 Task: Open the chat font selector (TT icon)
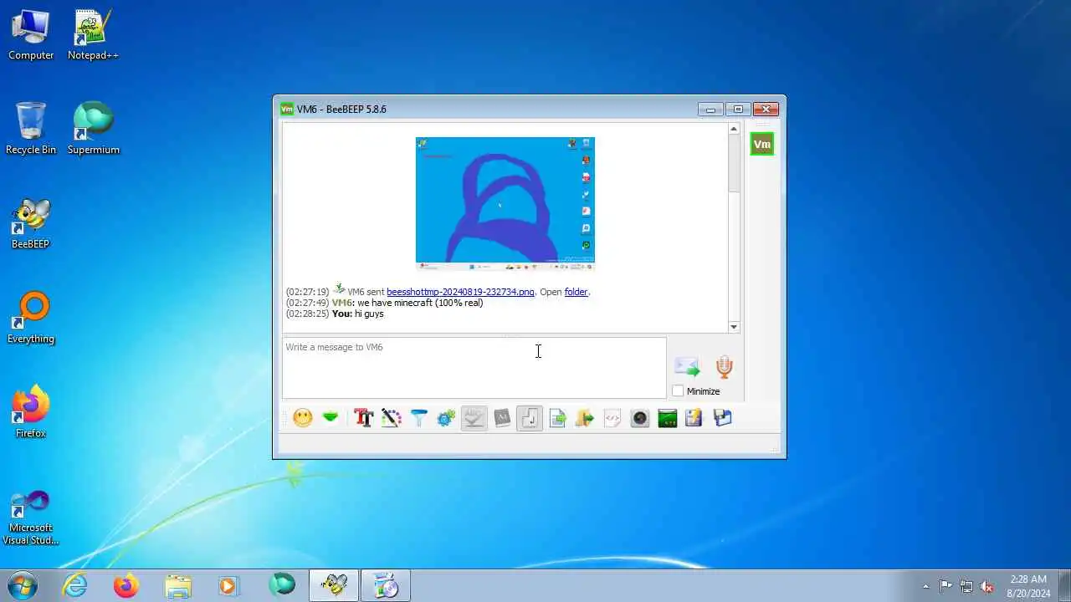pos(363,417)
